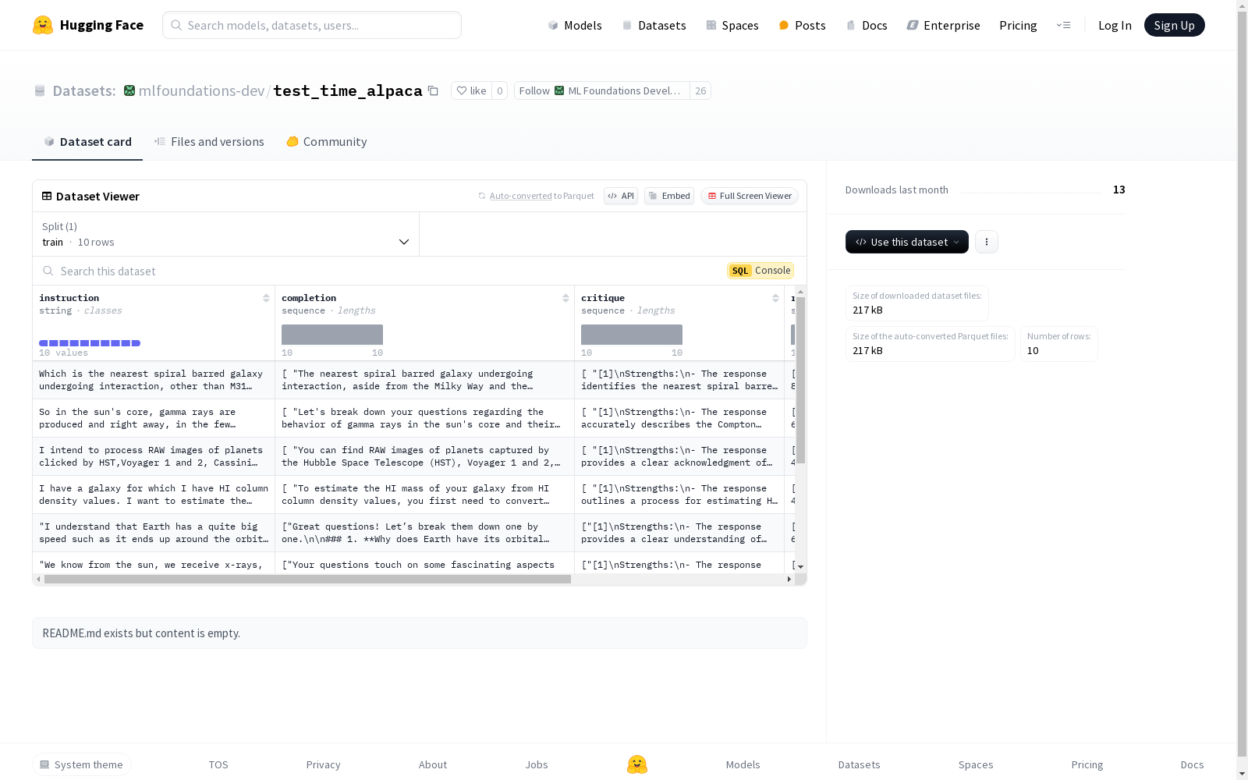The image size is (1248, 780).
Task: Open the Pricing page from top navigation
Action: pyautogui.click(x=1018, y=25)
